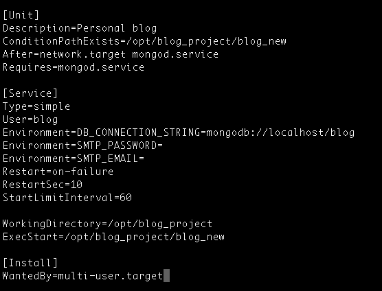Place cursor on RestartSec=10
The height and width of the screenshot is (291, 382).
tap(43, 185)
